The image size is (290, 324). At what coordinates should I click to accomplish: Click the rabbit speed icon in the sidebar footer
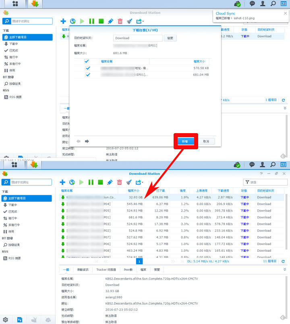34,320
